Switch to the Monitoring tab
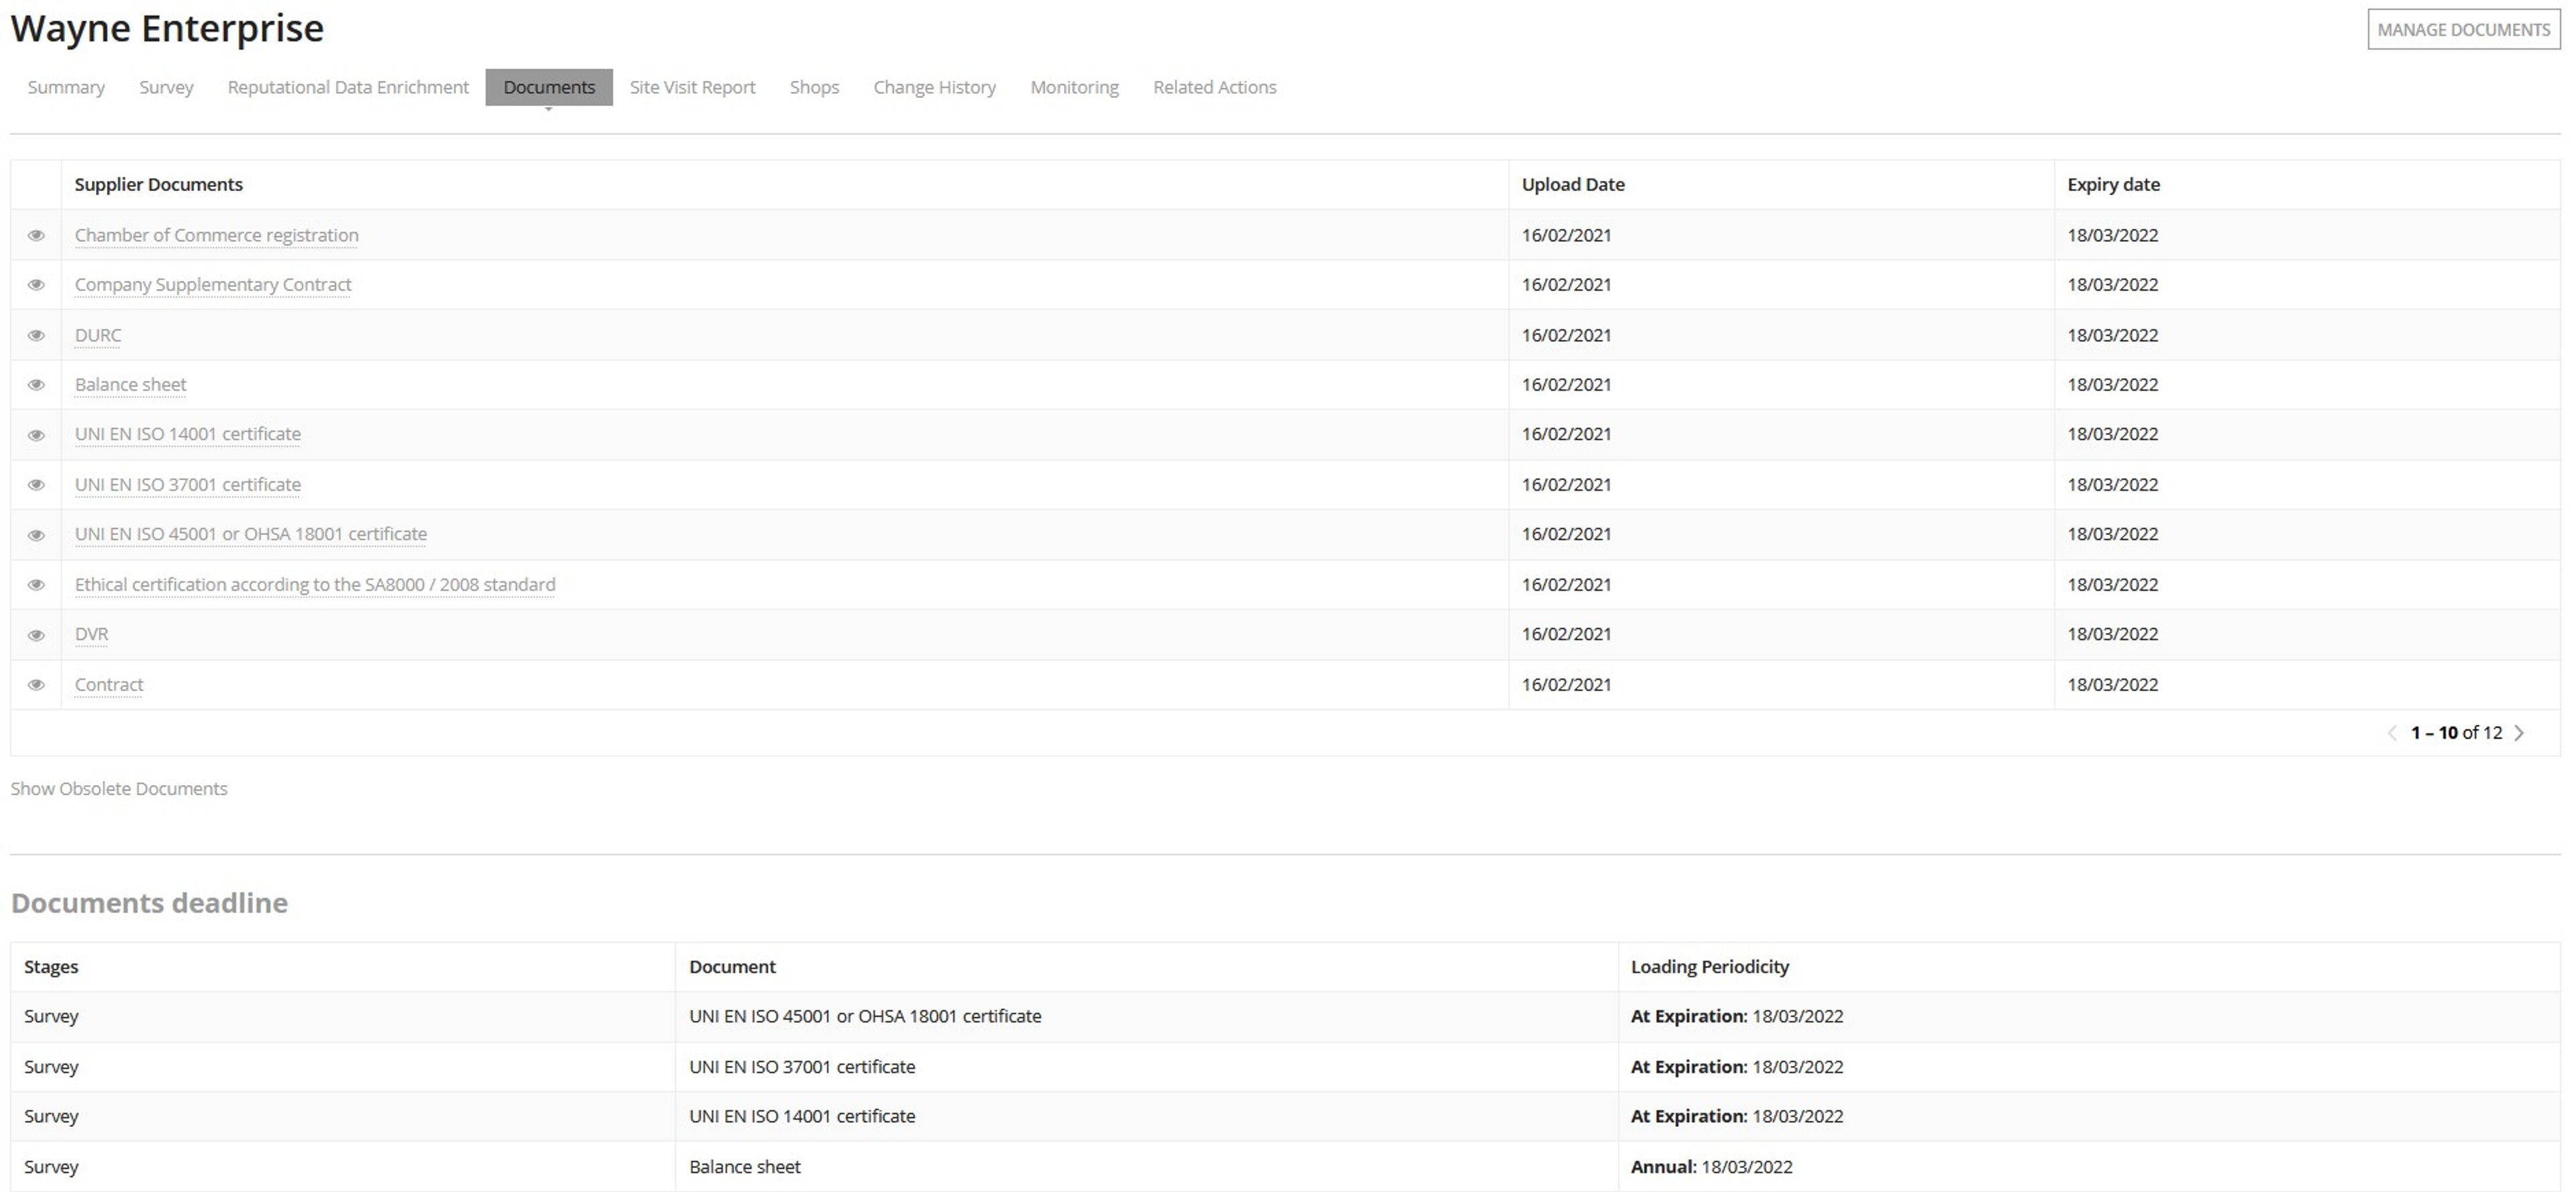The width and height of the screenshot is (2576, 1192). point(1075,87)
